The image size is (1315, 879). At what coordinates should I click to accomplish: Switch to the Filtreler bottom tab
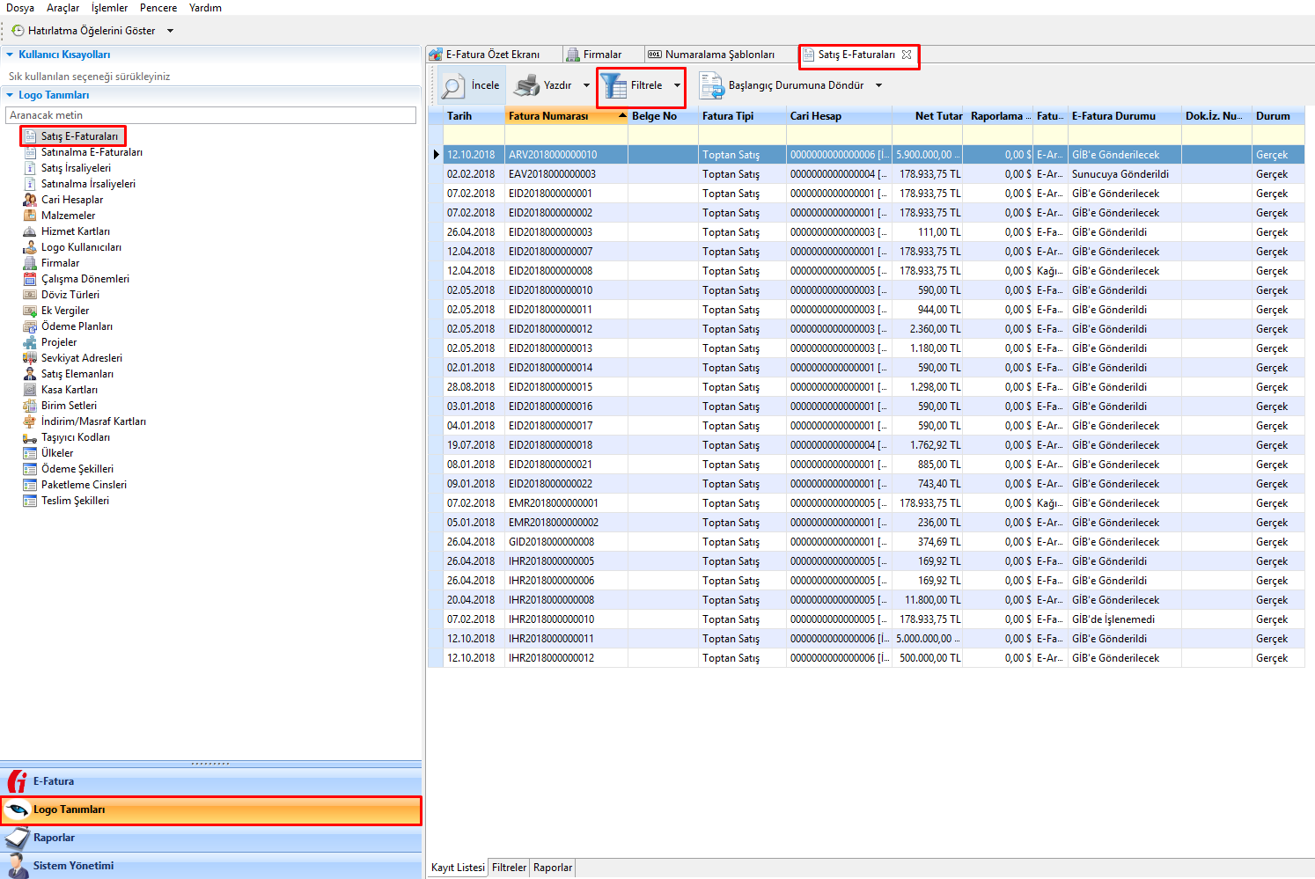tap(509, 868)
